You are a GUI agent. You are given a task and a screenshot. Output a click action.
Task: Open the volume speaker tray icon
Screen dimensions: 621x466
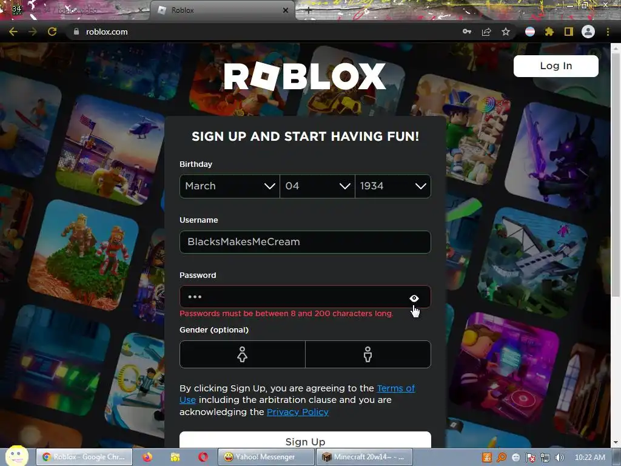click(x=560, y=458)
